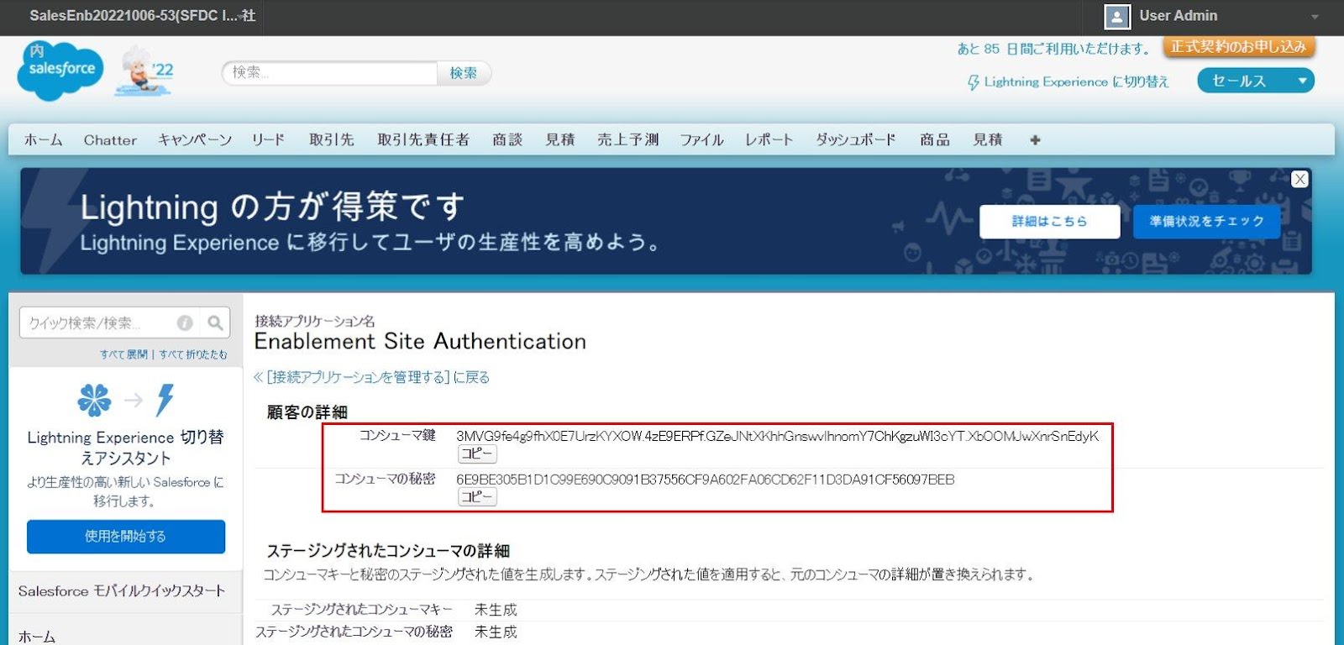Open the ファイル tab
Image resolution: width=1344 pixels, height=645 pixels.
pos(701,140)
